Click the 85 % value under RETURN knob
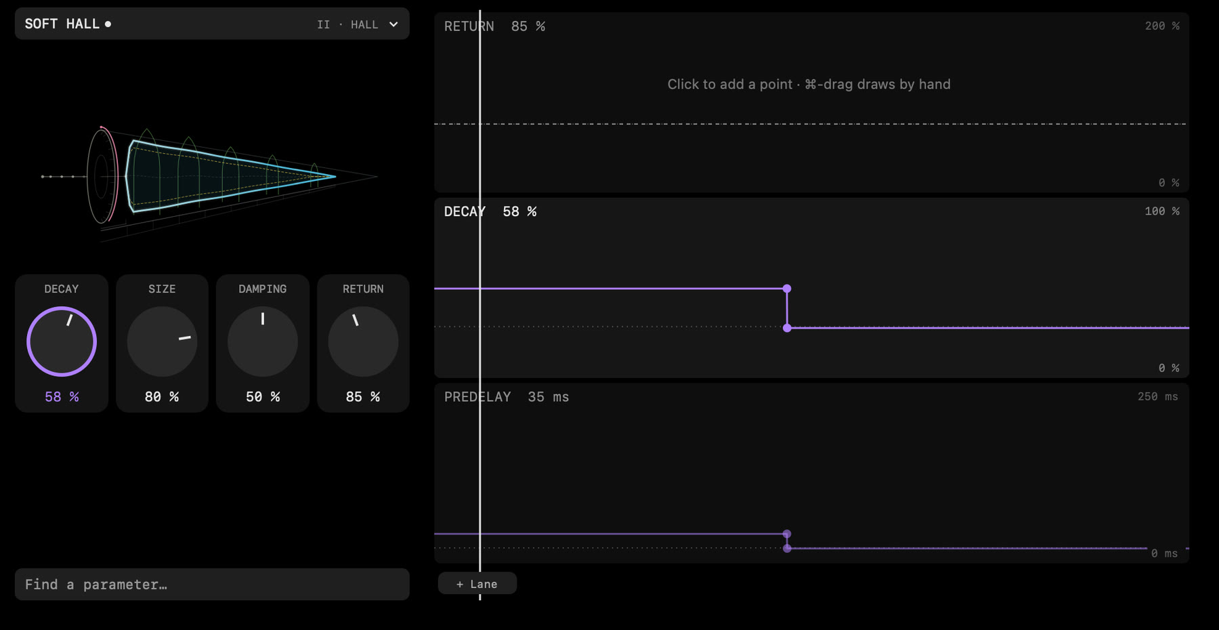This screenshot has width=1219, height=630. click(363, 397)
